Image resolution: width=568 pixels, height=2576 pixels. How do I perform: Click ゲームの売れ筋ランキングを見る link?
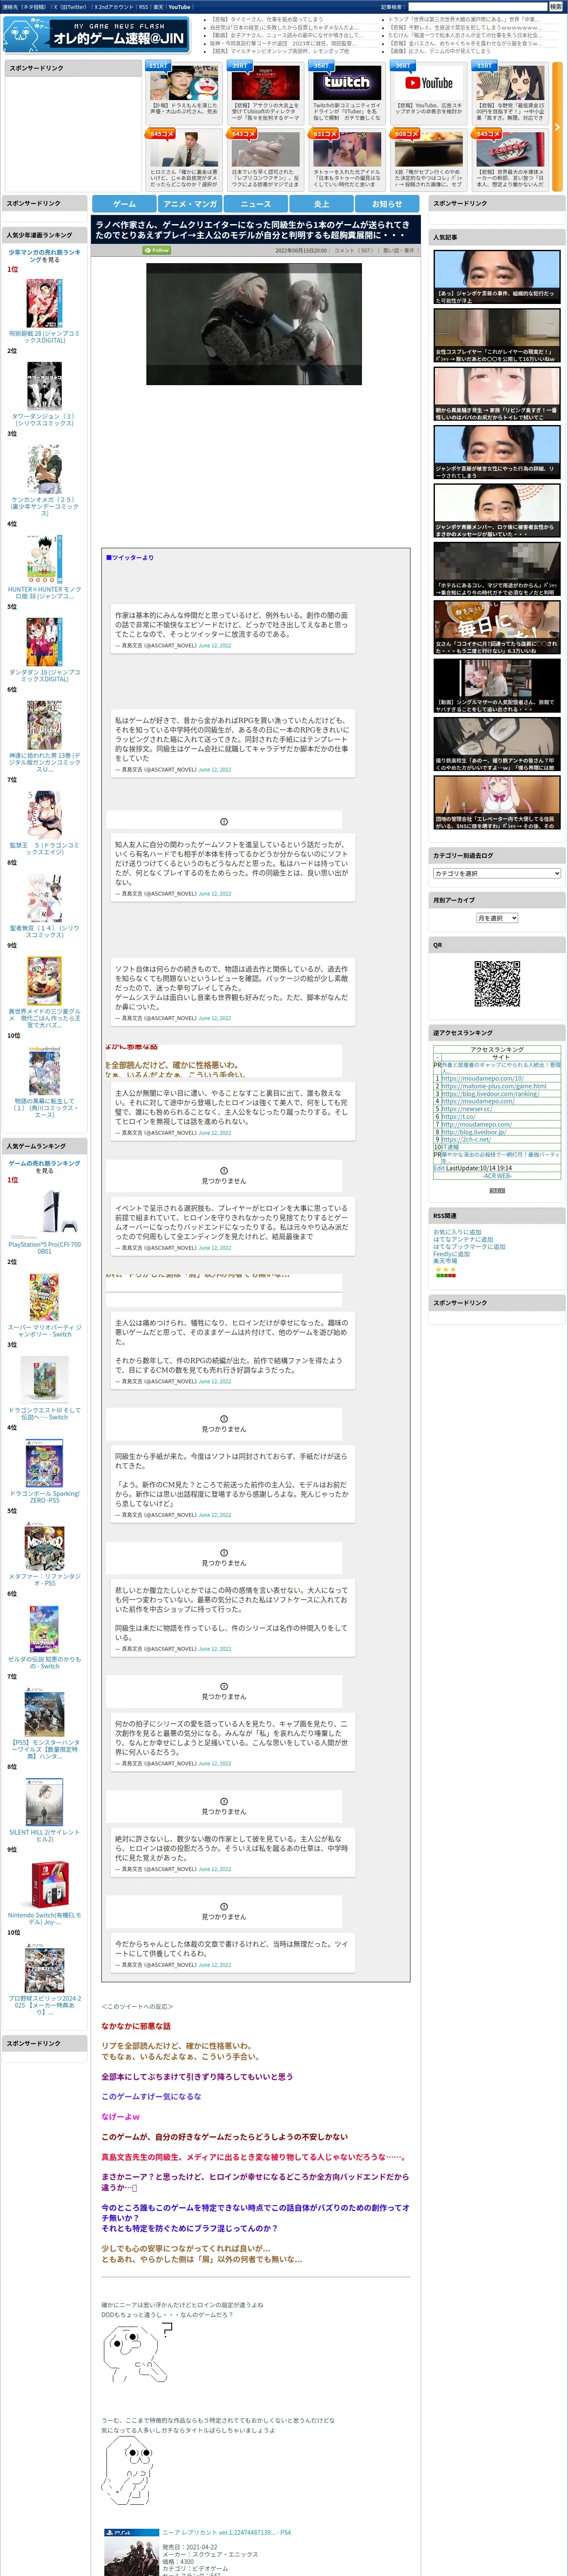point(45,1167)
